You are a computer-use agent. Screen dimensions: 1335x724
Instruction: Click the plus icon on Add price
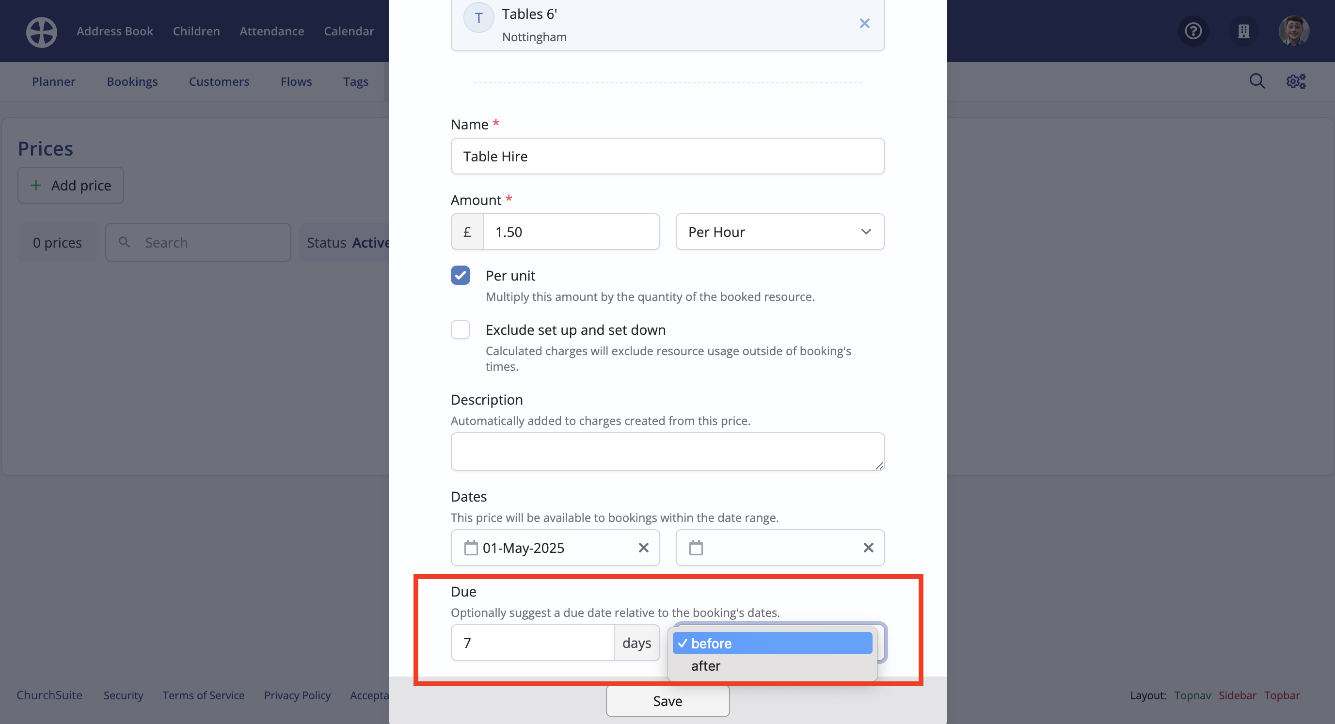(x=36, y=186)
